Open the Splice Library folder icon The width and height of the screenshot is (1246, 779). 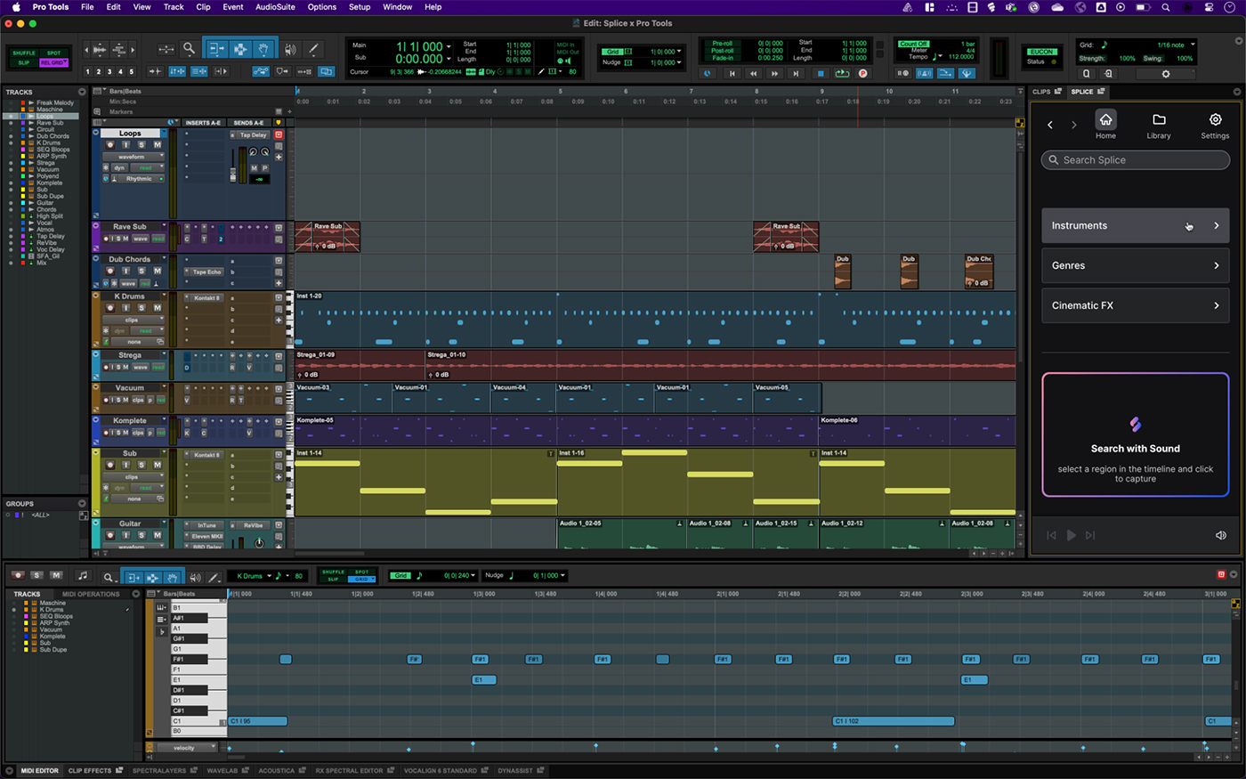1159,125
